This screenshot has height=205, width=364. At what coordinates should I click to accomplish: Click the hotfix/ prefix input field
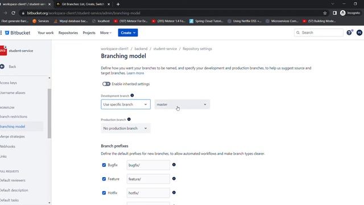148,193
